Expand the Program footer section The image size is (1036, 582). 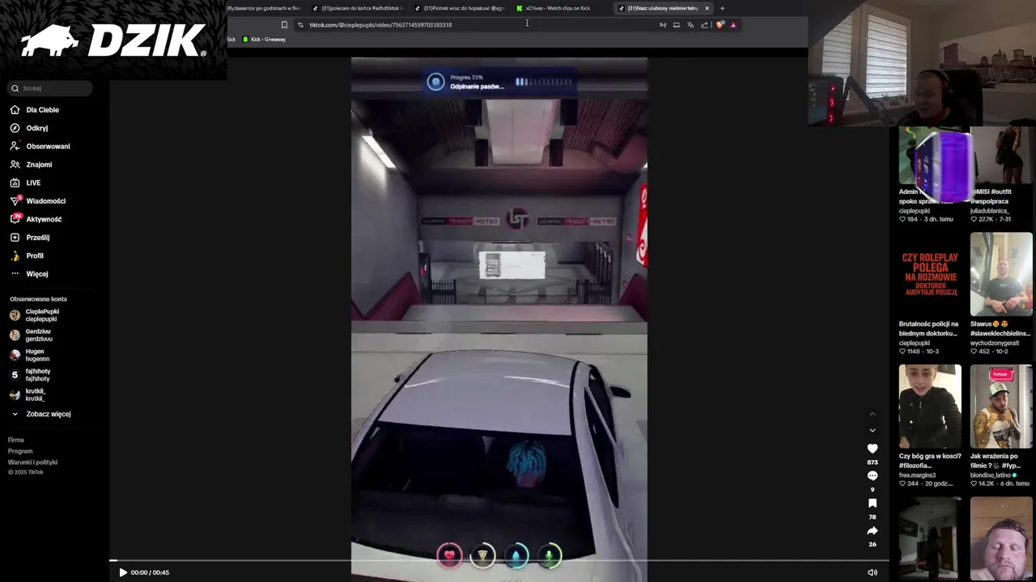click(x=20, y=451)
